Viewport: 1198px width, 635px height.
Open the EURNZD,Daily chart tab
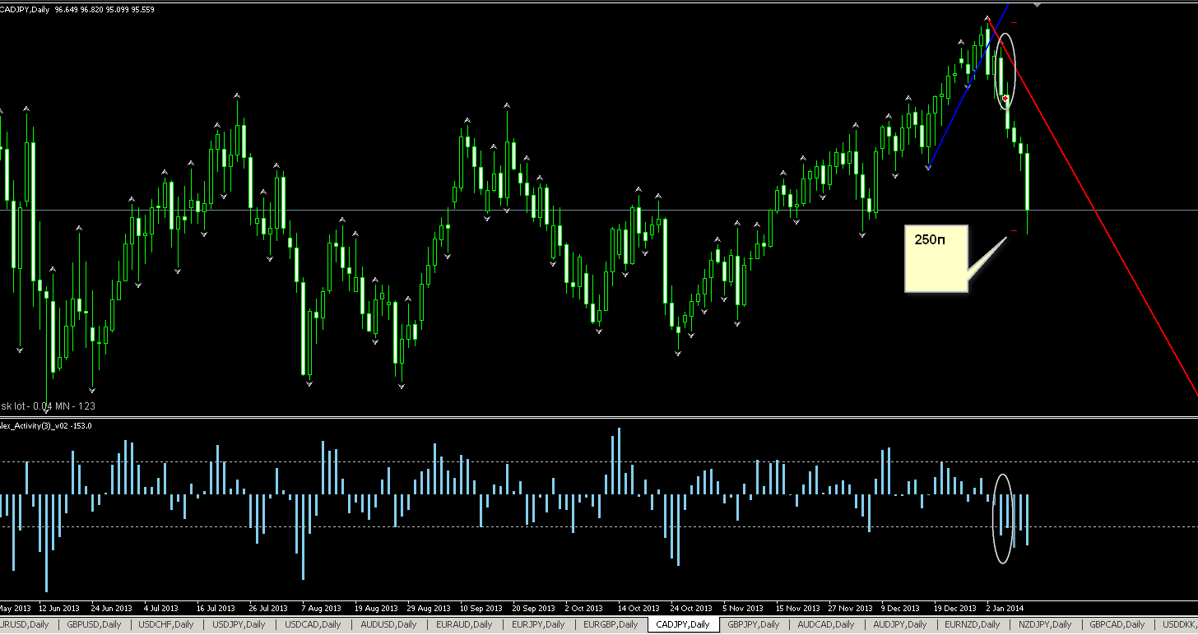[x=973, y=625]
